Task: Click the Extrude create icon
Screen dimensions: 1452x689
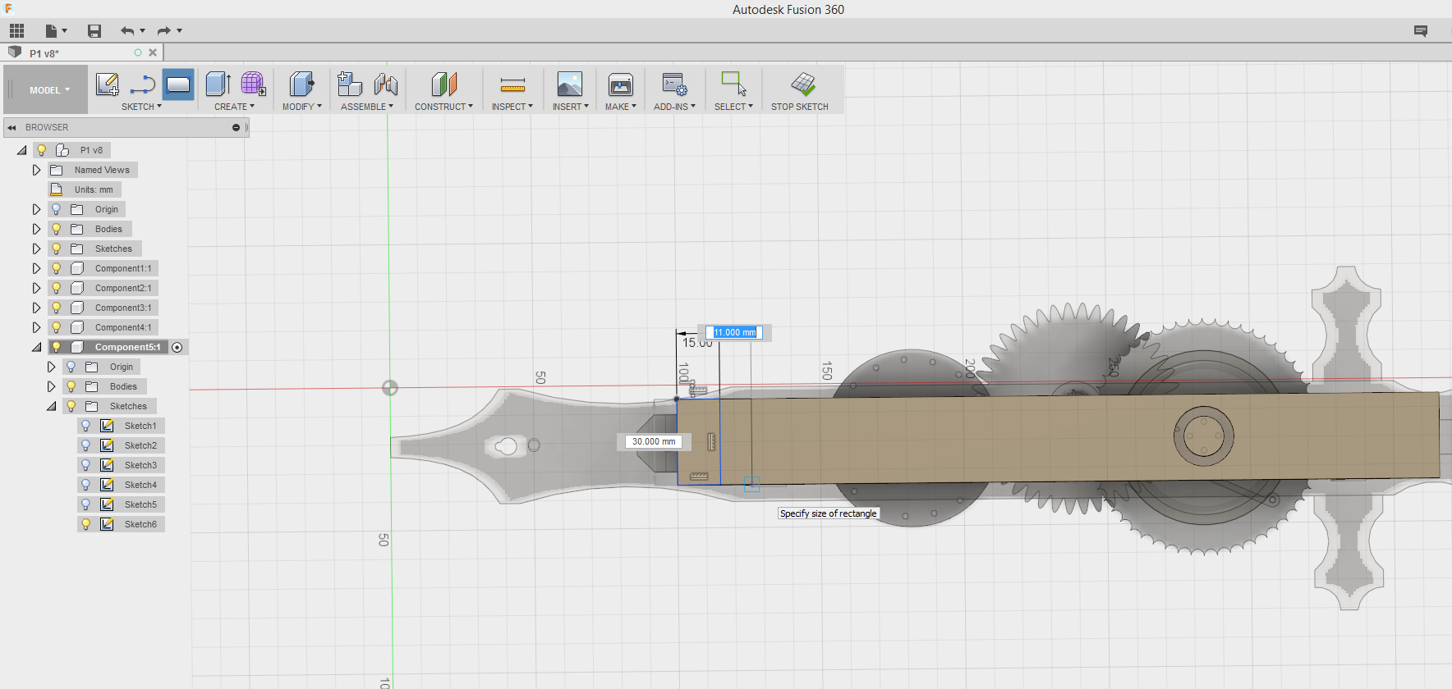Action: tap(218, 84)
